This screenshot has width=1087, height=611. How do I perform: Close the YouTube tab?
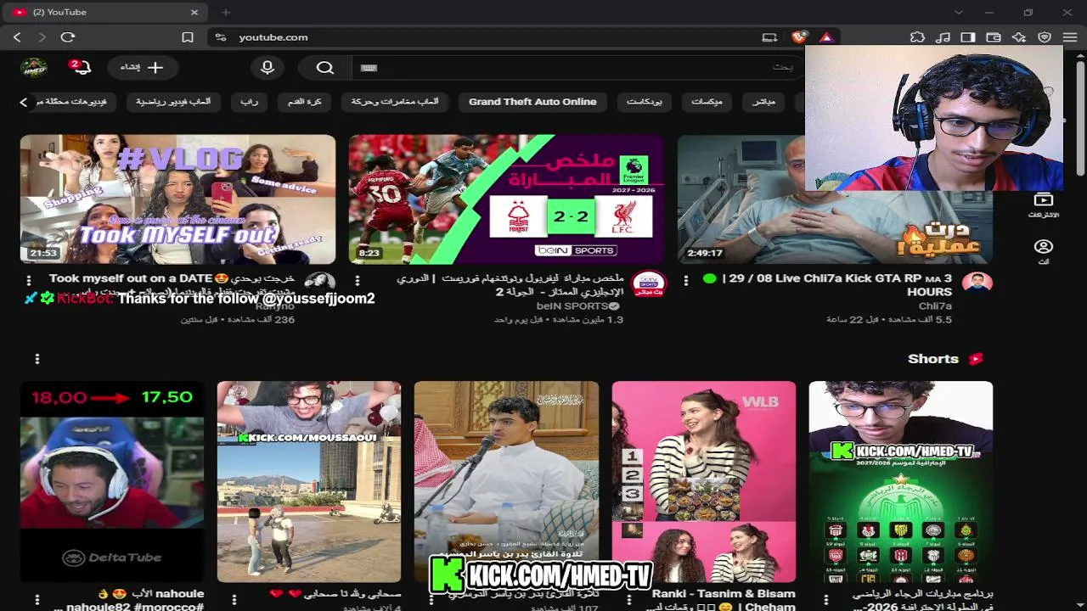pyautogui.click(x=194, y=13)
